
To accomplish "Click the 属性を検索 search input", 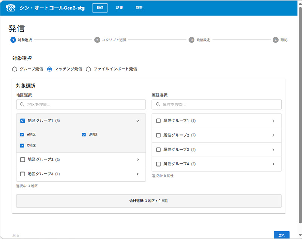I will 216,105.
